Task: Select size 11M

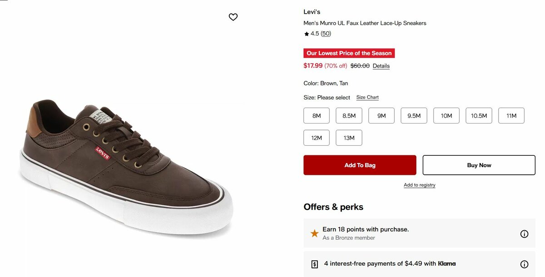Action: tap(511, 116)
